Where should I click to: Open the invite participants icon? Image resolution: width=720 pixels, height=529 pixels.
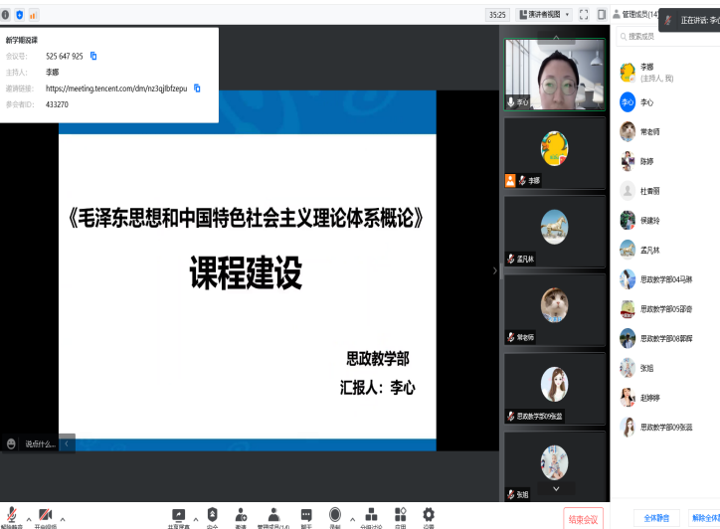241,515
